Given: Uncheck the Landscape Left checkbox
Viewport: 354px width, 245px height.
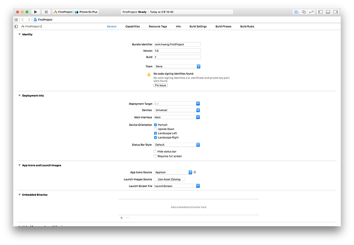Looking at the screenshot, I should (x=155, y=133).
